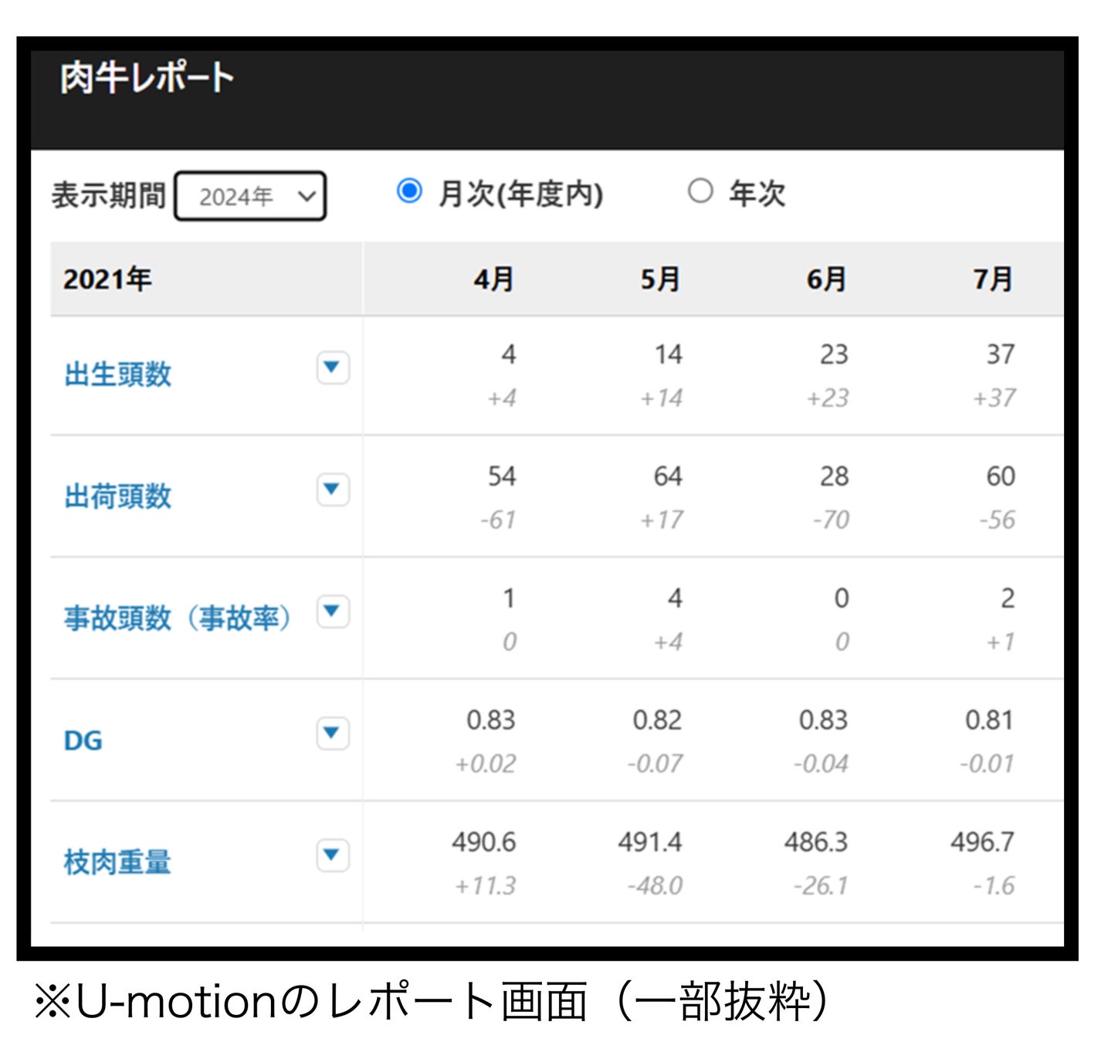Open the 事故頭数（事故率） link
Screen dimensions: 1101x1042
(x=178, y=618)
